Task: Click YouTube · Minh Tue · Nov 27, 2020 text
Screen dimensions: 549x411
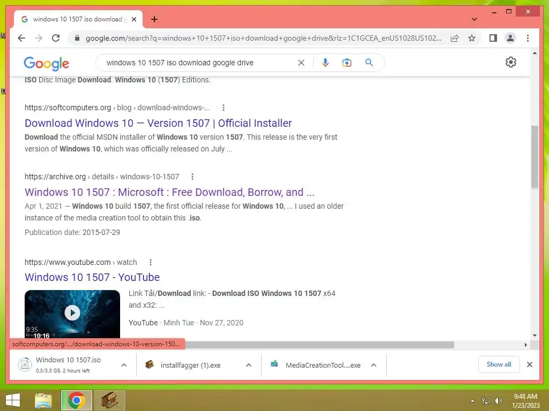Action: coord(186,323)
